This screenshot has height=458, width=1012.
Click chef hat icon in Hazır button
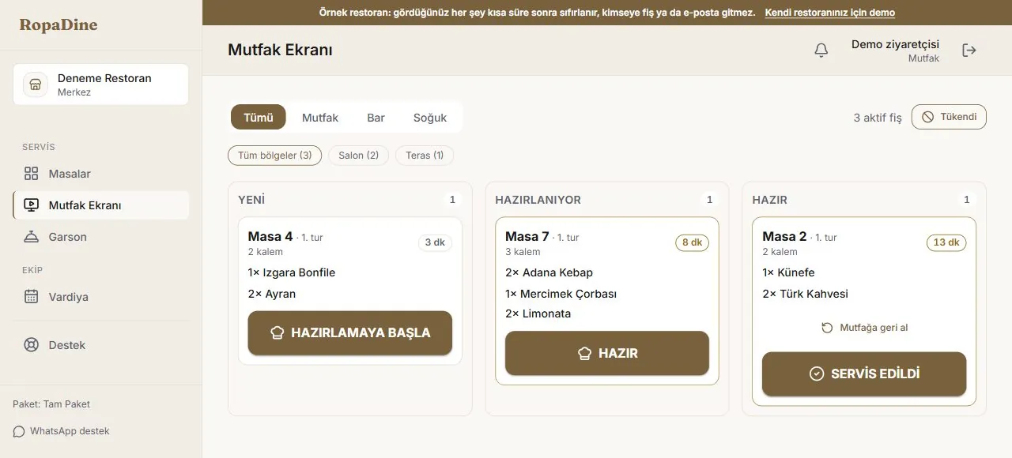584,354
